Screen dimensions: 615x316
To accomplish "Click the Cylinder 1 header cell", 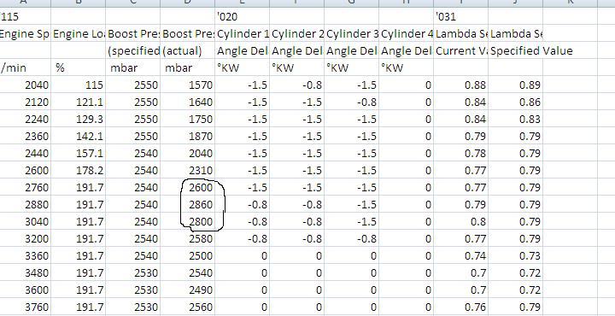I will [242, 33].
